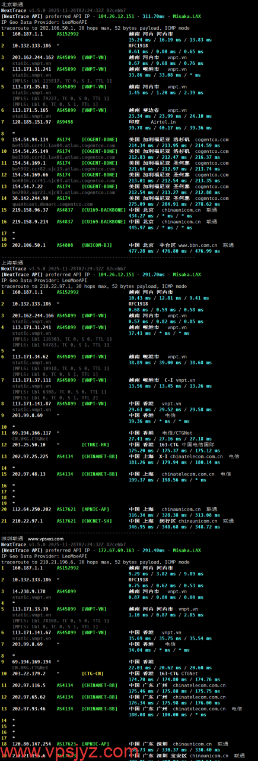Select hop IP 113.171.33.39
Viewport: 258px width, 761px height.
(30, 609)
